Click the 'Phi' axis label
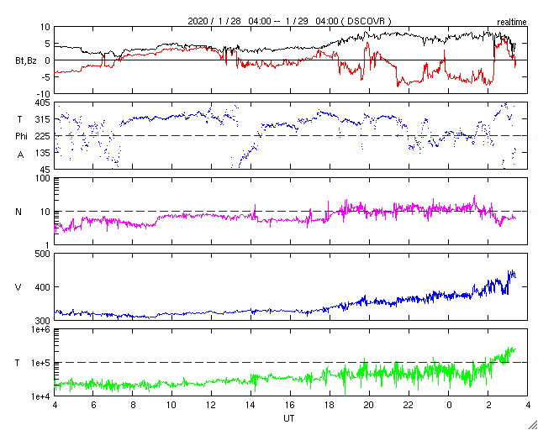The width and height of the screenshot is (538, 430). point(21,136)
